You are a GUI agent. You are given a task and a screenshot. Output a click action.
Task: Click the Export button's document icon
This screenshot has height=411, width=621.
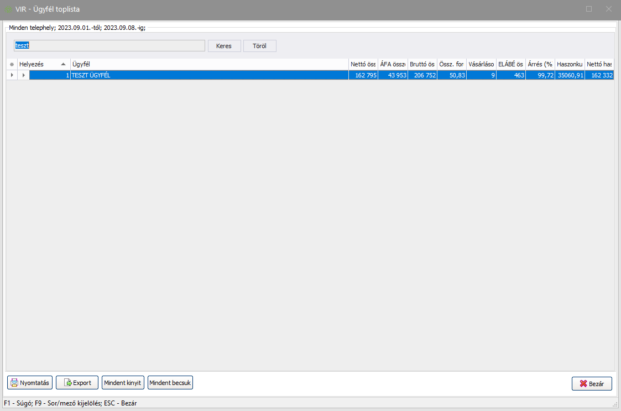68,383
